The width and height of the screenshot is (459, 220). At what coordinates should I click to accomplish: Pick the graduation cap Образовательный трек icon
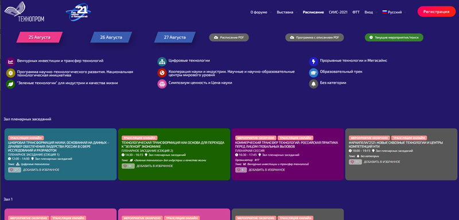[313, 73]
